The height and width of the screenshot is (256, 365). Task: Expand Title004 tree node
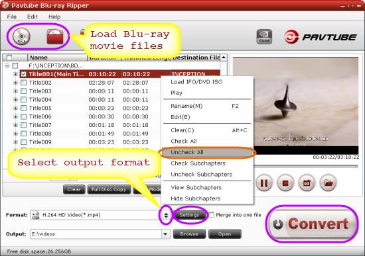pos(15,100)
